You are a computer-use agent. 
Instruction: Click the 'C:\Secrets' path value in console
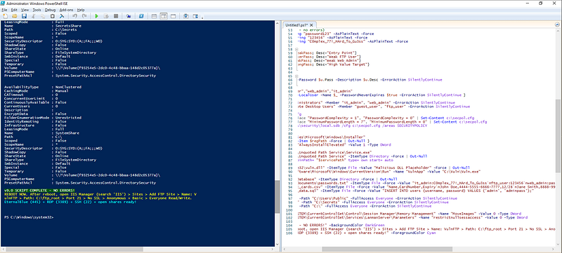click(66, 29)
